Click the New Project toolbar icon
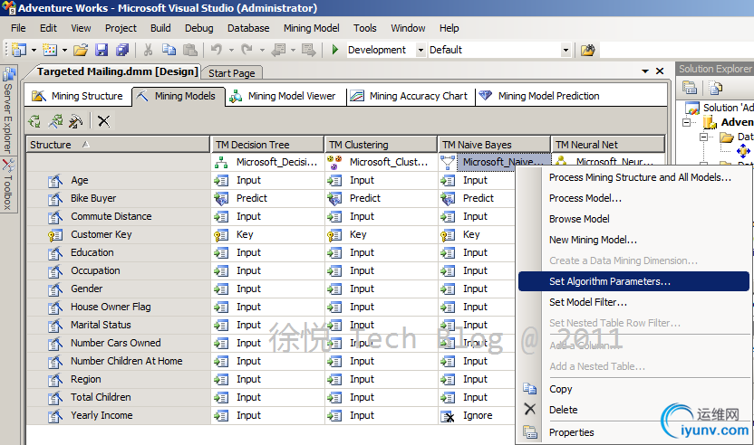Image resolution: width=754 pixels, height=445 pixels. [x=19, y=50]
